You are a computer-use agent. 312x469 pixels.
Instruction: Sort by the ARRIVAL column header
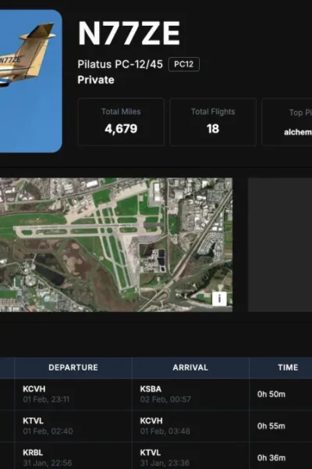click(190, 367)
